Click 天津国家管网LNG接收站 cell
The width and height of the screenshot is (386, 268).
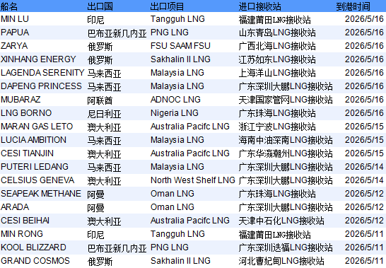pos(286,100)
